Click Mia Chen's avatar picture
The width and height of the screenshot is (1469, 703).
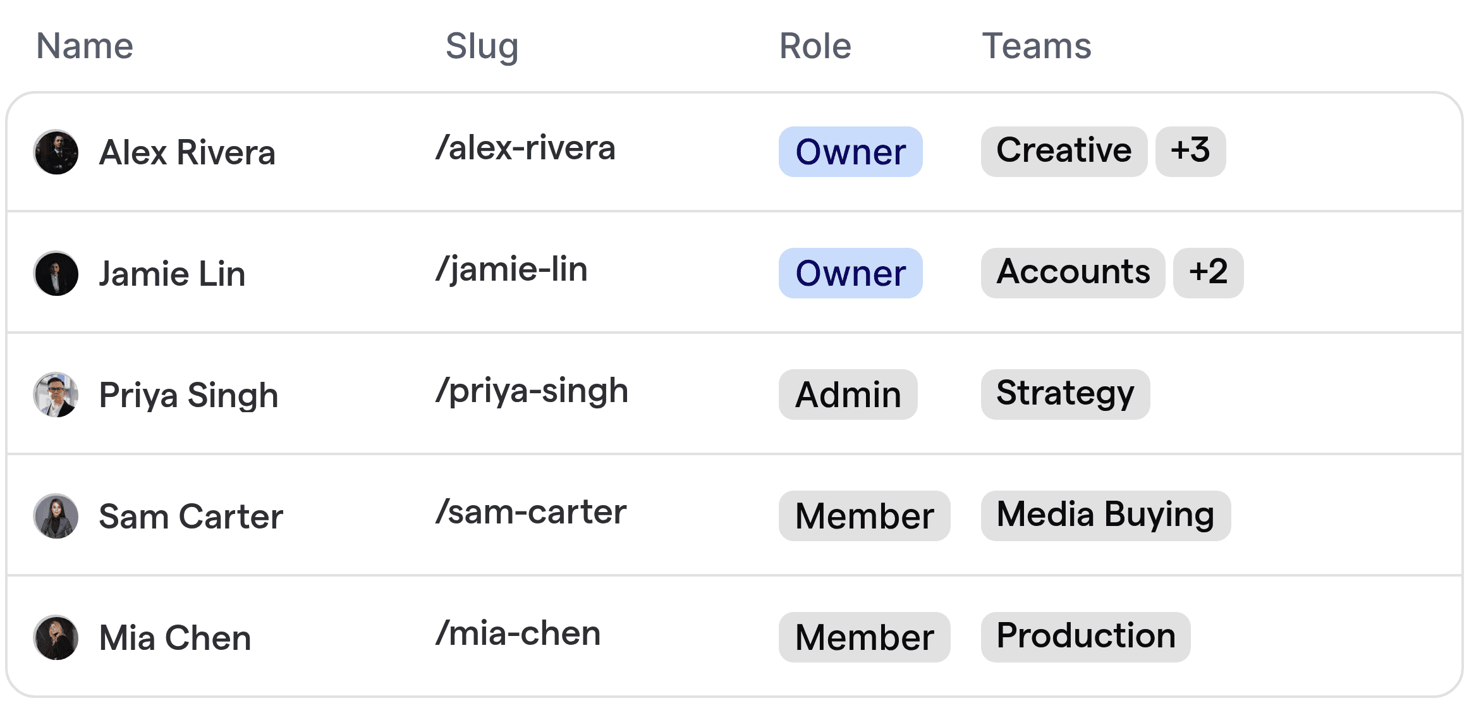(x=56, y=638)
